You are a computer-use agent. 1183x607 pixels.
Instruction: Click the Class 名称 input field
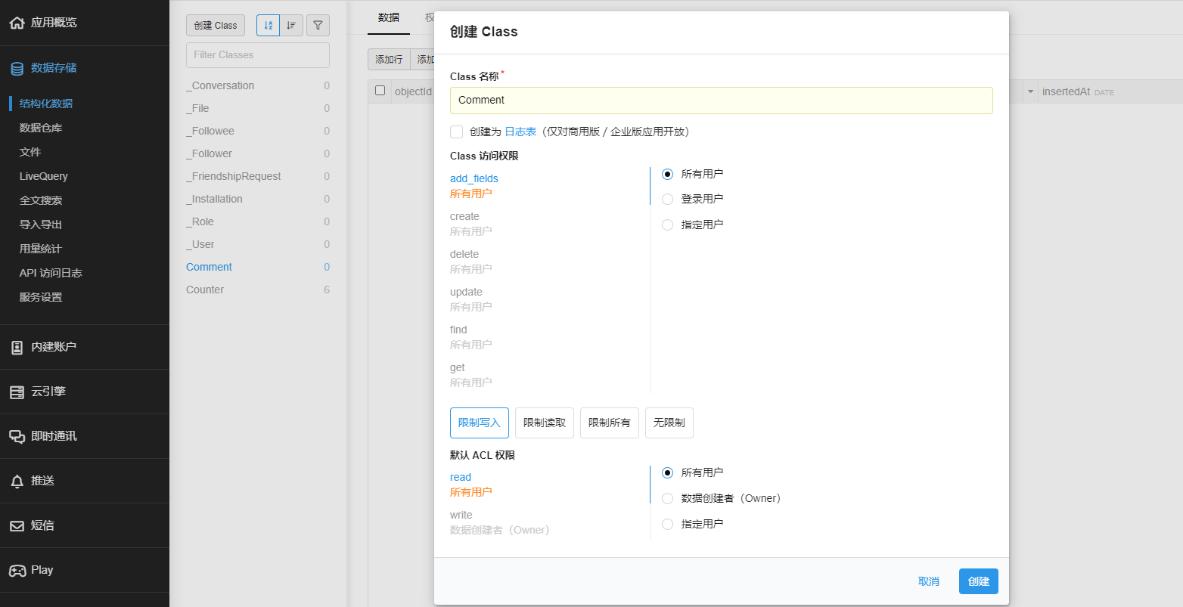[x=721, y=101]
